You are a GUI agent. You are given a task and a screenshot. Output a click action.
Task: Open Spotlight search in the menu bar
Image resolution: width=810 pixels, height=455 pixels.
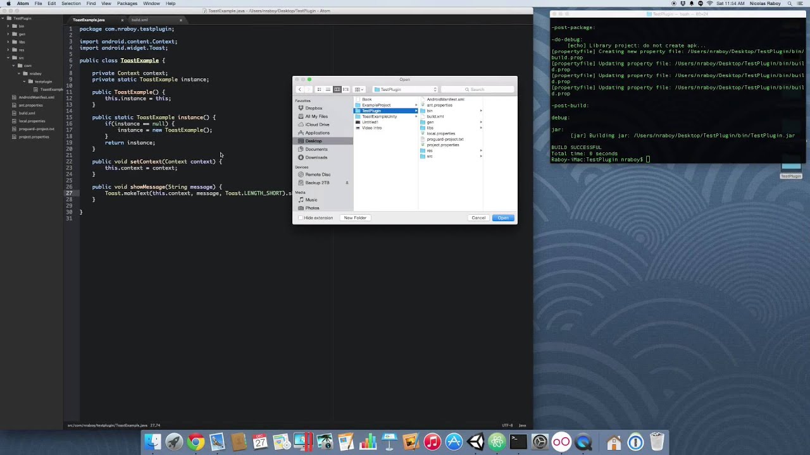790,3
